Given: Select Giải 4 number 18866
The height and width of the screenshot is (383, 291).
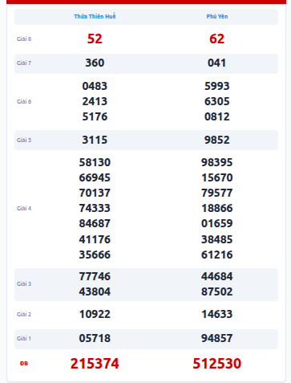Looking at the screenshot, I should (x=217, y=208).
